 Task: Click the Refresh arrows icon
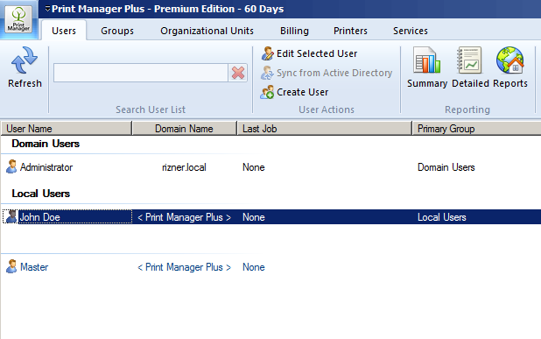pos(25,60)
